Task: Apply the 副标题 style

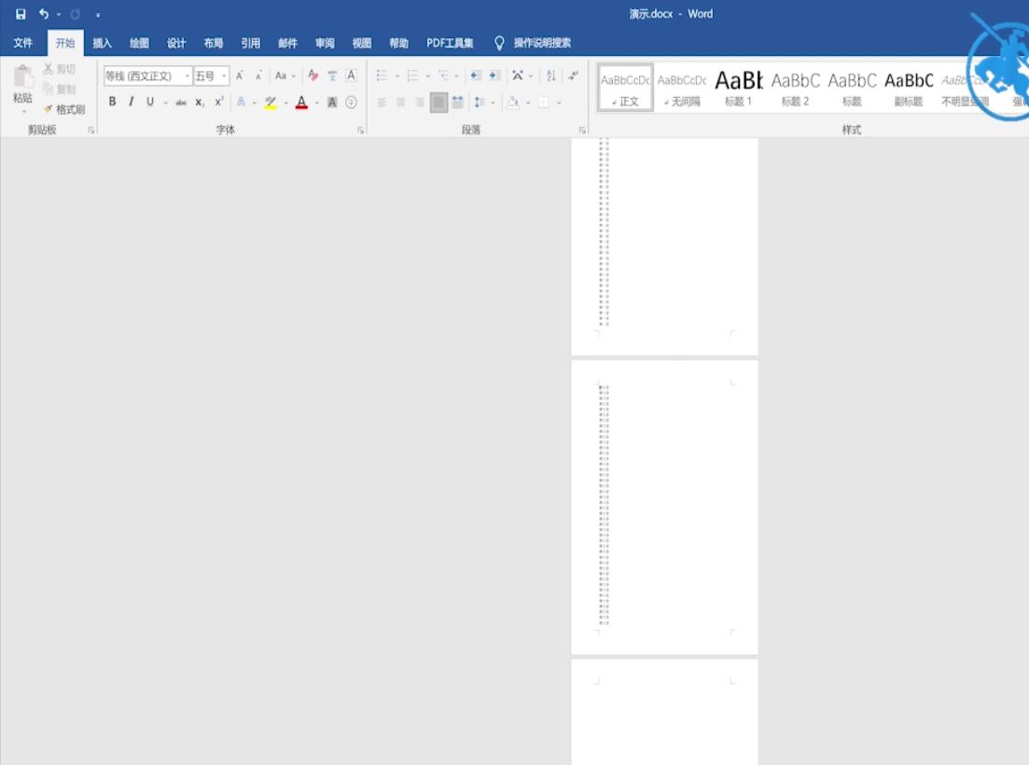Action: tap(909, 88)
